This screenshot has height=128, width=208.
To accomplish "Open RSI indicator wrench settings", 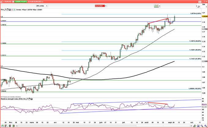I will [x=27, y=99].
